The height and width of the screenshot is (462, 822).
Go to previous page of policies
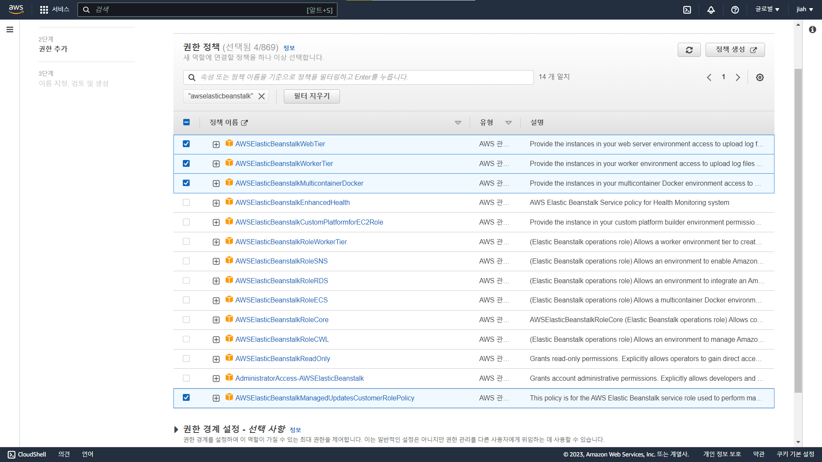[x=709, y=77]
